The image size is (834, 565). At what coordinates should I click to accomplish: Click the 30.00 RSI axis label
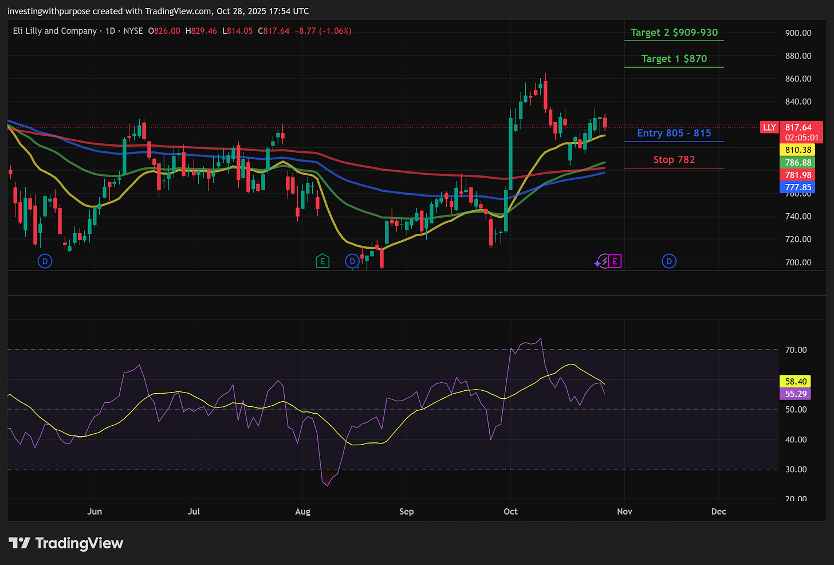pos(796,469)
